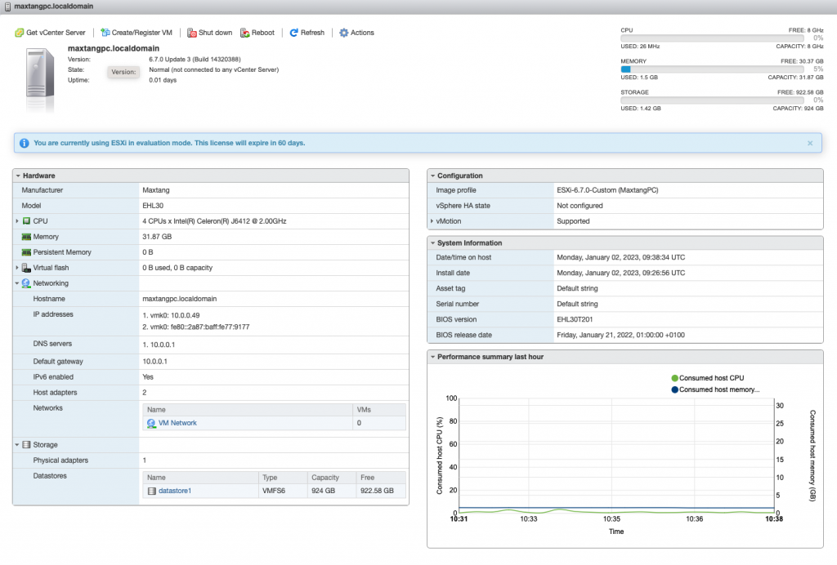Click the Get vCenter Server icon
The image size is (837, 565).
20,33
